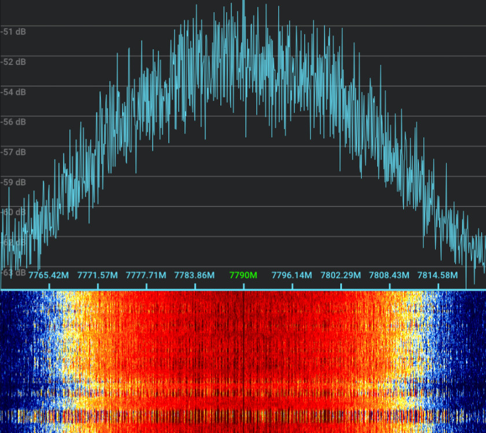Click the 7777.71M frequency label
This screenshot has height=433, width=486.
[146, 275]
